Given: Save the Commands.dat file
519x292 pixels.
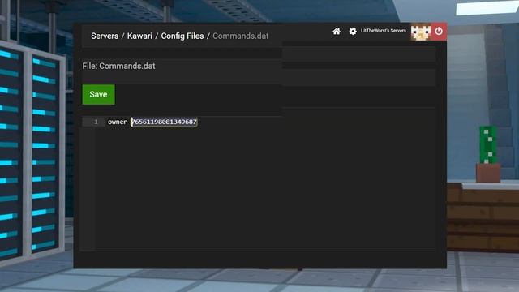Looking at the screenshot, I should pos(99,94).
